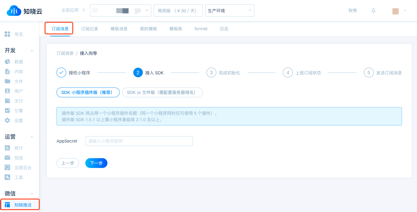Click the 完成初始化 step label

[x=229, y=73]
